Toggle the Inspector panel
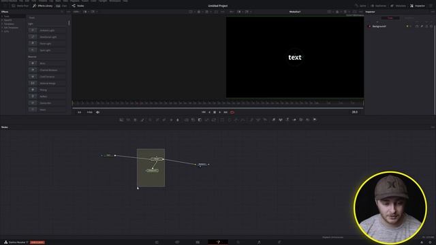Screen dimensions: 436x245 (x=418, y=5)
